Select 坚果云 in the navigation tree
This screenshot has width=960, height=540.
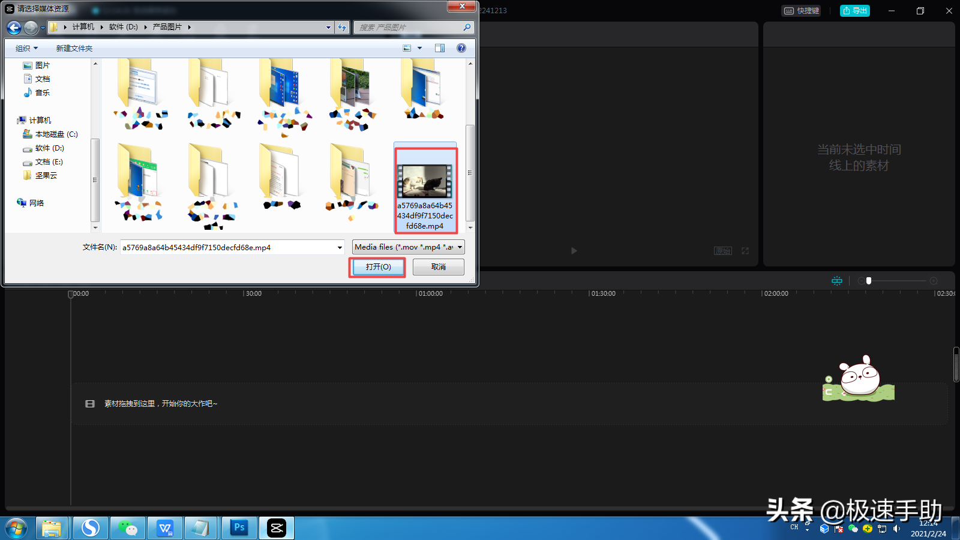click(x=46, y=176)
